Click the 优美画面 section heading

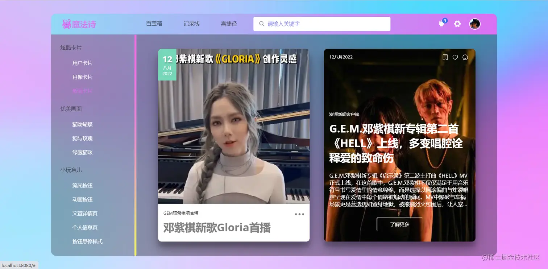pos(71,109)
